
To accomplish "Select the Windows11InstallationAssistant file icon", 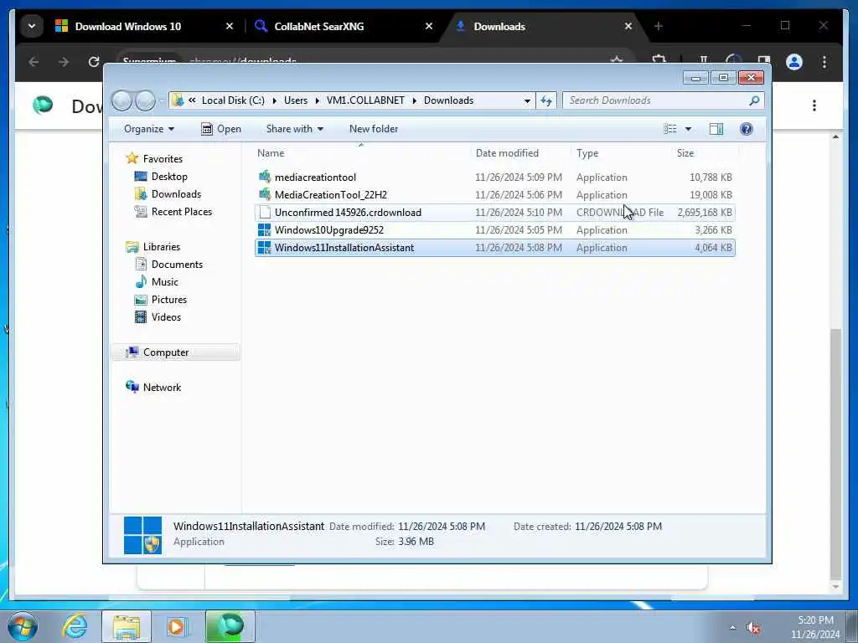I will [x=264, y=247].
